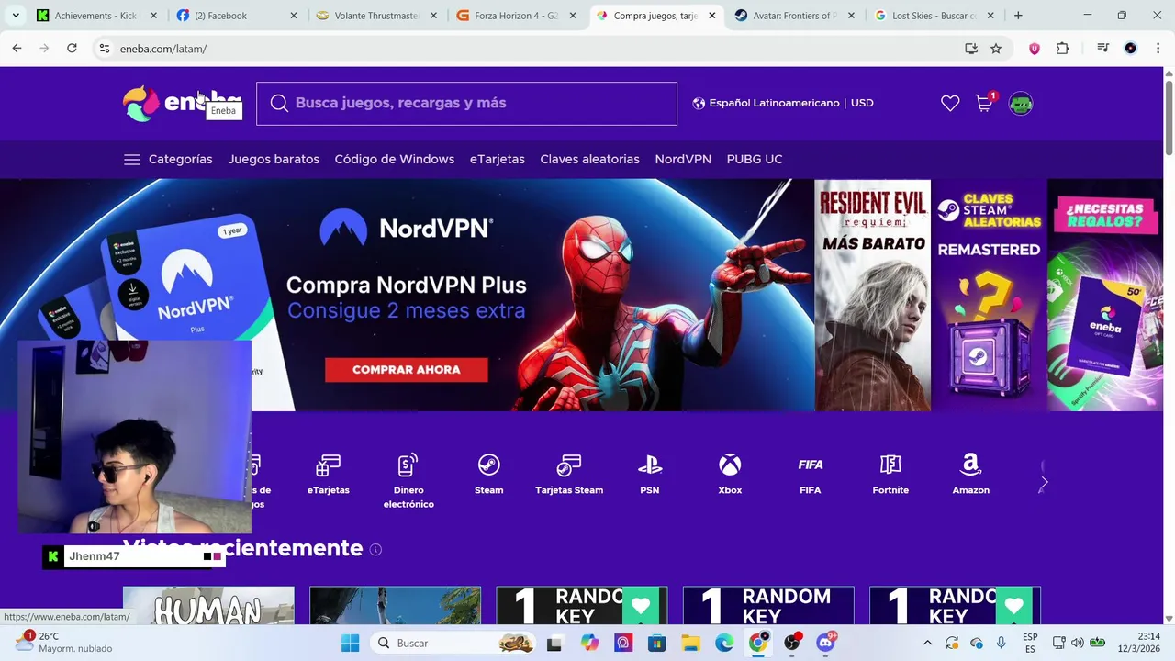Open the Chrome three-dot menu
Viewport: 1175px width, 661px height.
pos(1158,49)
